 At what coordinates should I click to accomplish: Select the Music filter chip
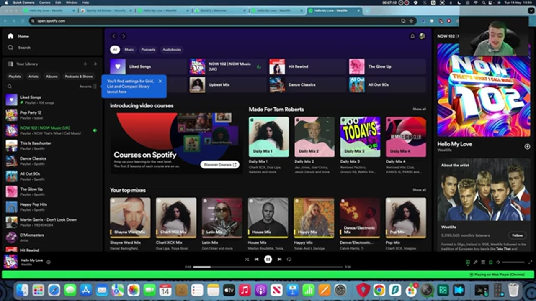pyautogui.click(x=129, y=50)
